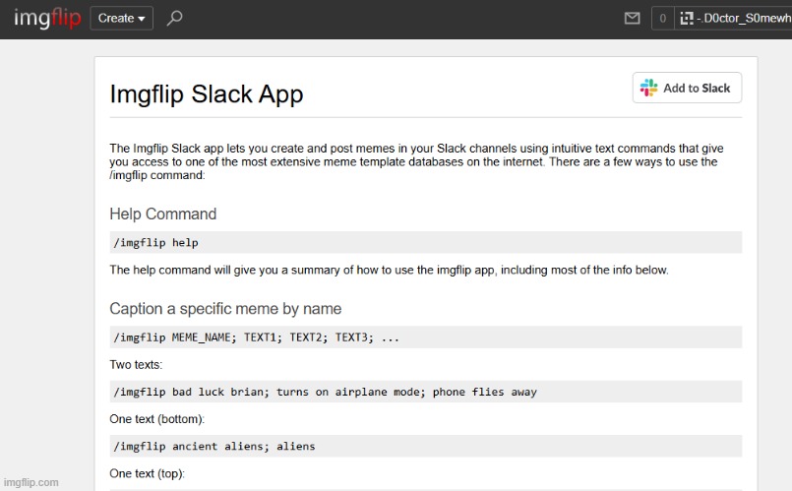Select the MEME_NAME command syntax code block
The height and width of the screenshot is (491, 792).
[425, 338]
